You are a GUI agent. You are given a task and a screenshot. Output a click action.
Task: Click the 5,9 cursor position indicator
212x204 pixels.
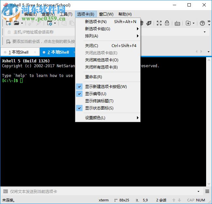point(145,200)
